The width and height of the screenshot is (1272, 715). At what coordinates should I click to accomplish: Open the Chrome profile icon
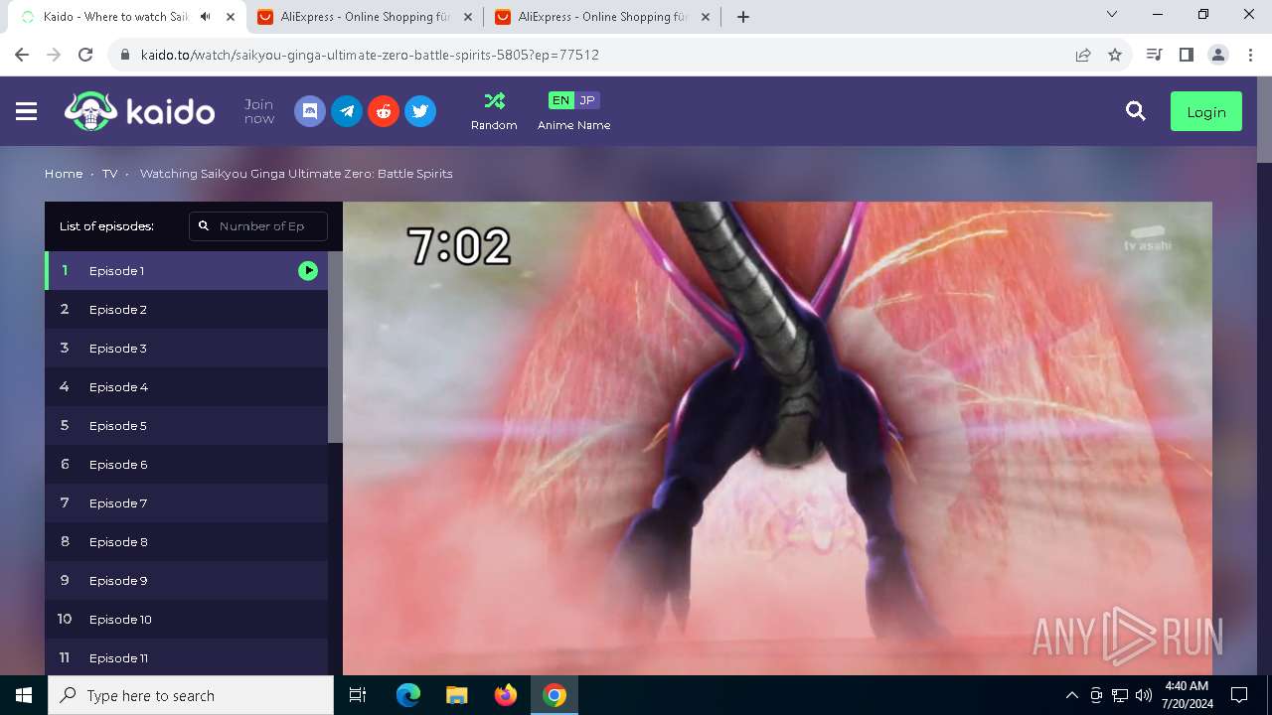[1218, 55]
